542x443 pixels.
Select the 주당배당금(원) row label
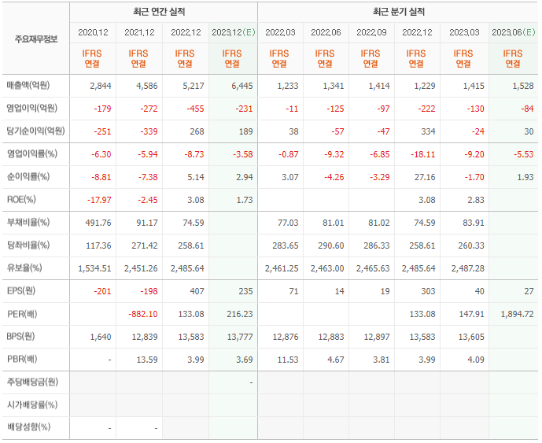click(32, 382)
